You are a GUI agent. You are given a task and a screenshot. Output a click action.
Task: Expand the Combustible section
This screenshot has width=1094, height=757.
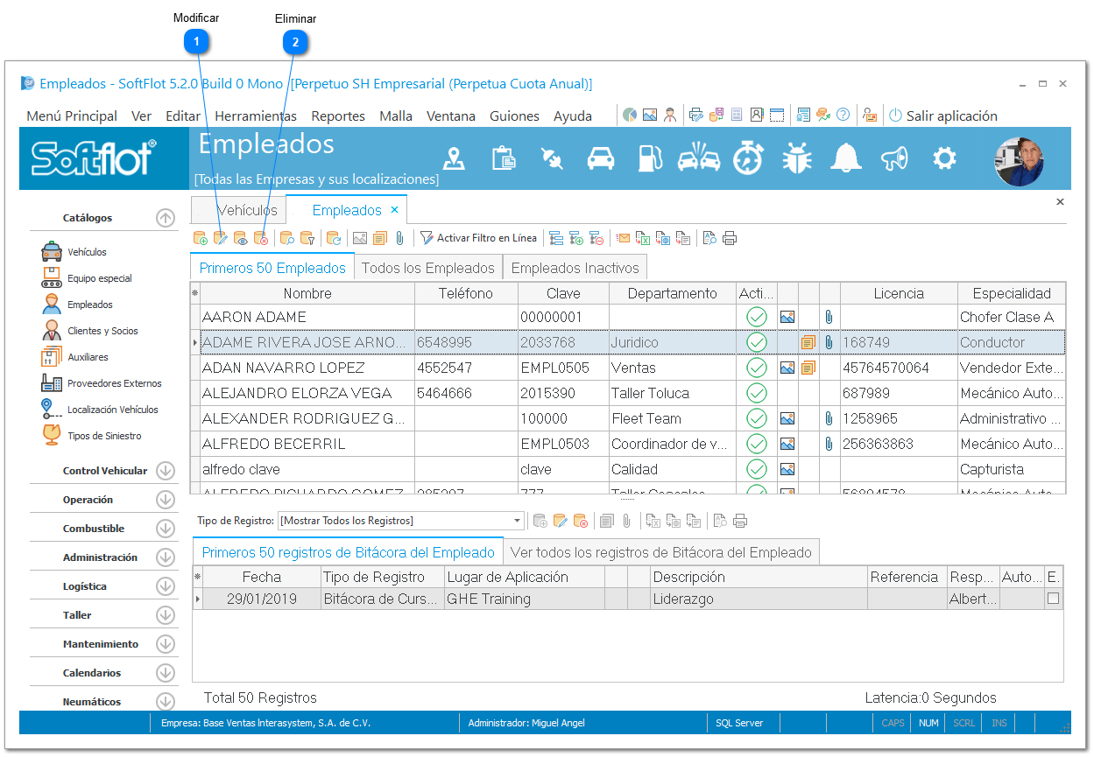pos(166,529)
